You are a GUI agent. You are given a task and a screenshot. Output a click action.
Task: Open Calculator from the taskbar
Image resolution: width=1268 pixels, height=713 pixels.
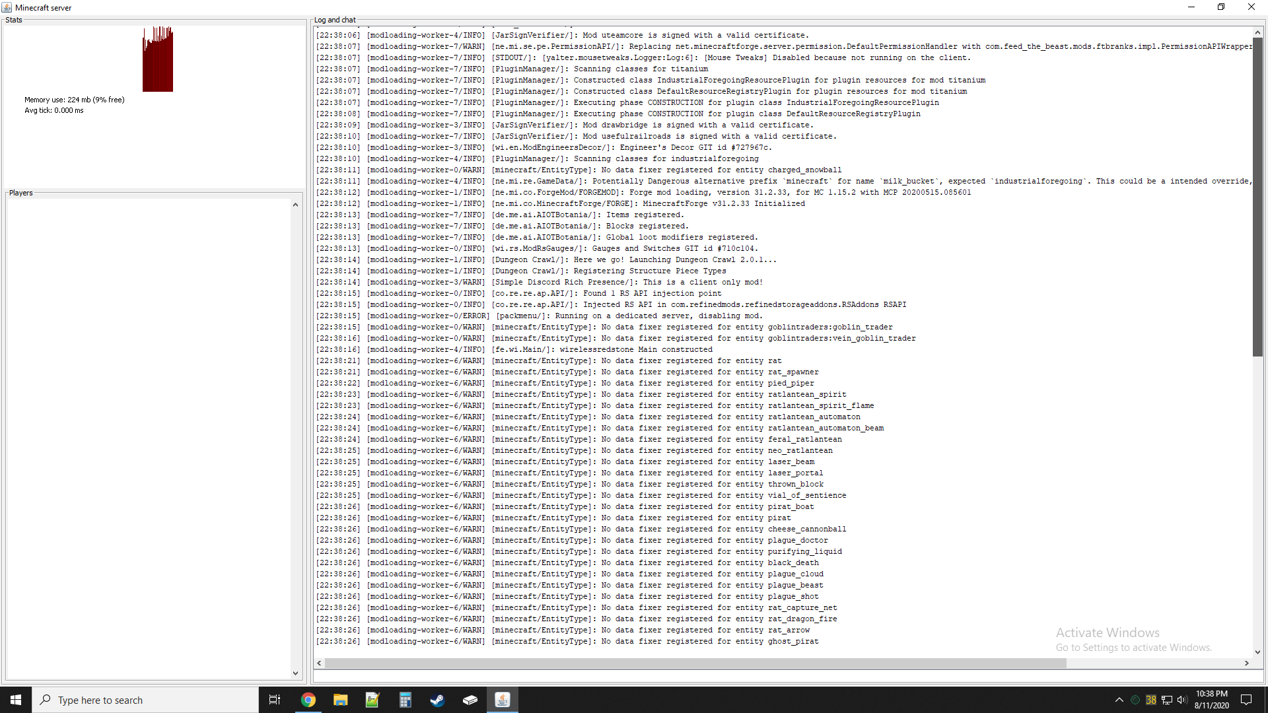pyautogui.click(x=405, y=700)
